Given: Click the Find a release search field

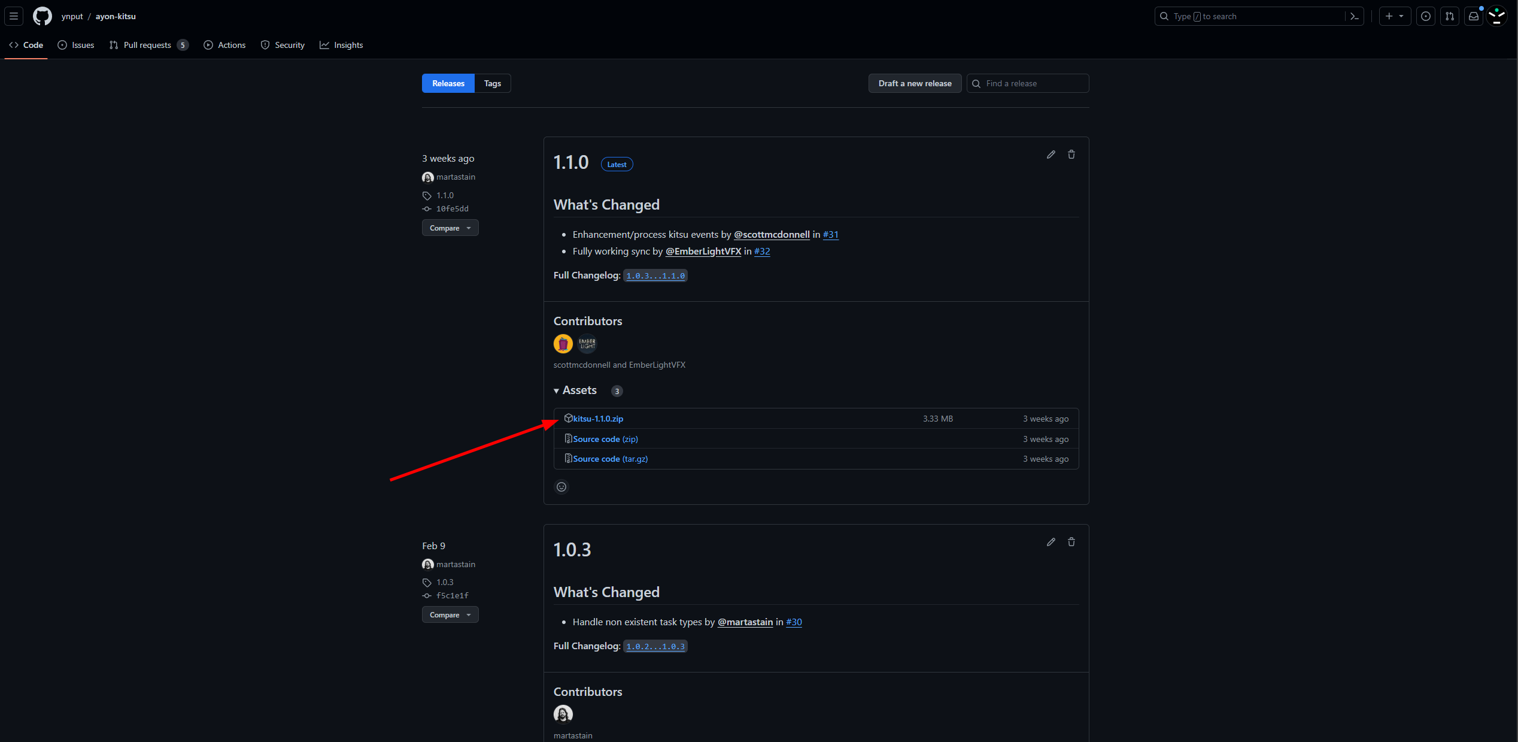Looking at the screenshot, I should click(x=1028, y=83).
